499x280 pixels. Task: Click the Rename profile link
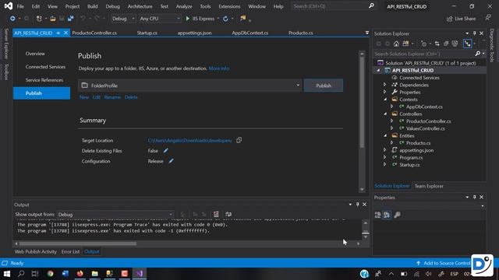click(x=112, y=97)
